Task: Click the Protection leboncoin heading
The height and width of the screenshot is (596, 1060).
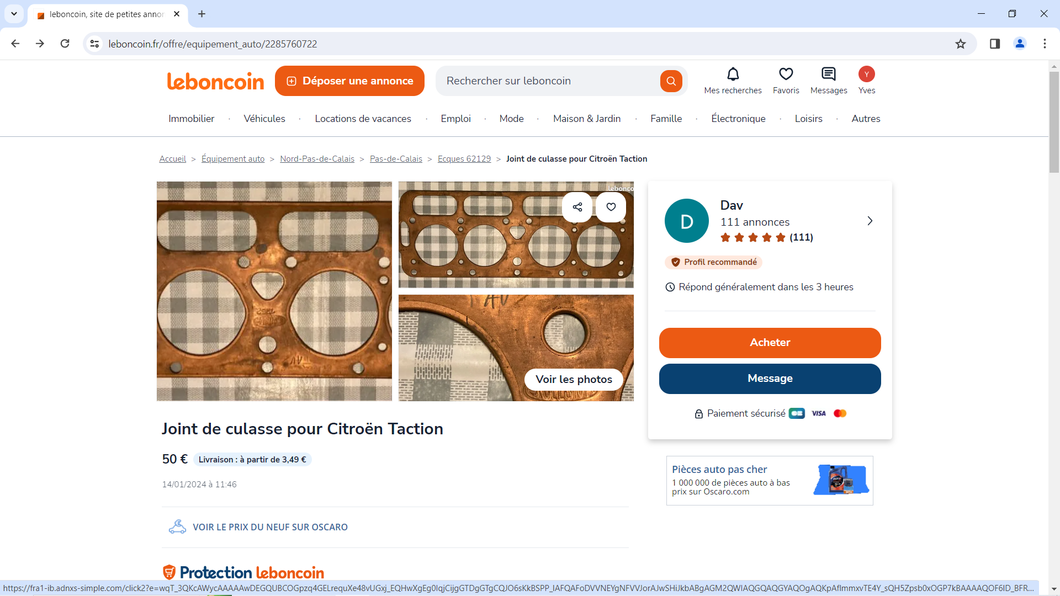Action: pos(243,572)
